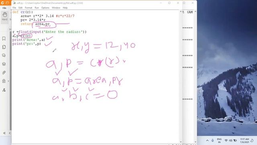This screenshot has height=145, width=257.
Task: Open the Attachments paperclip panel icon
Action: point(4,72)
